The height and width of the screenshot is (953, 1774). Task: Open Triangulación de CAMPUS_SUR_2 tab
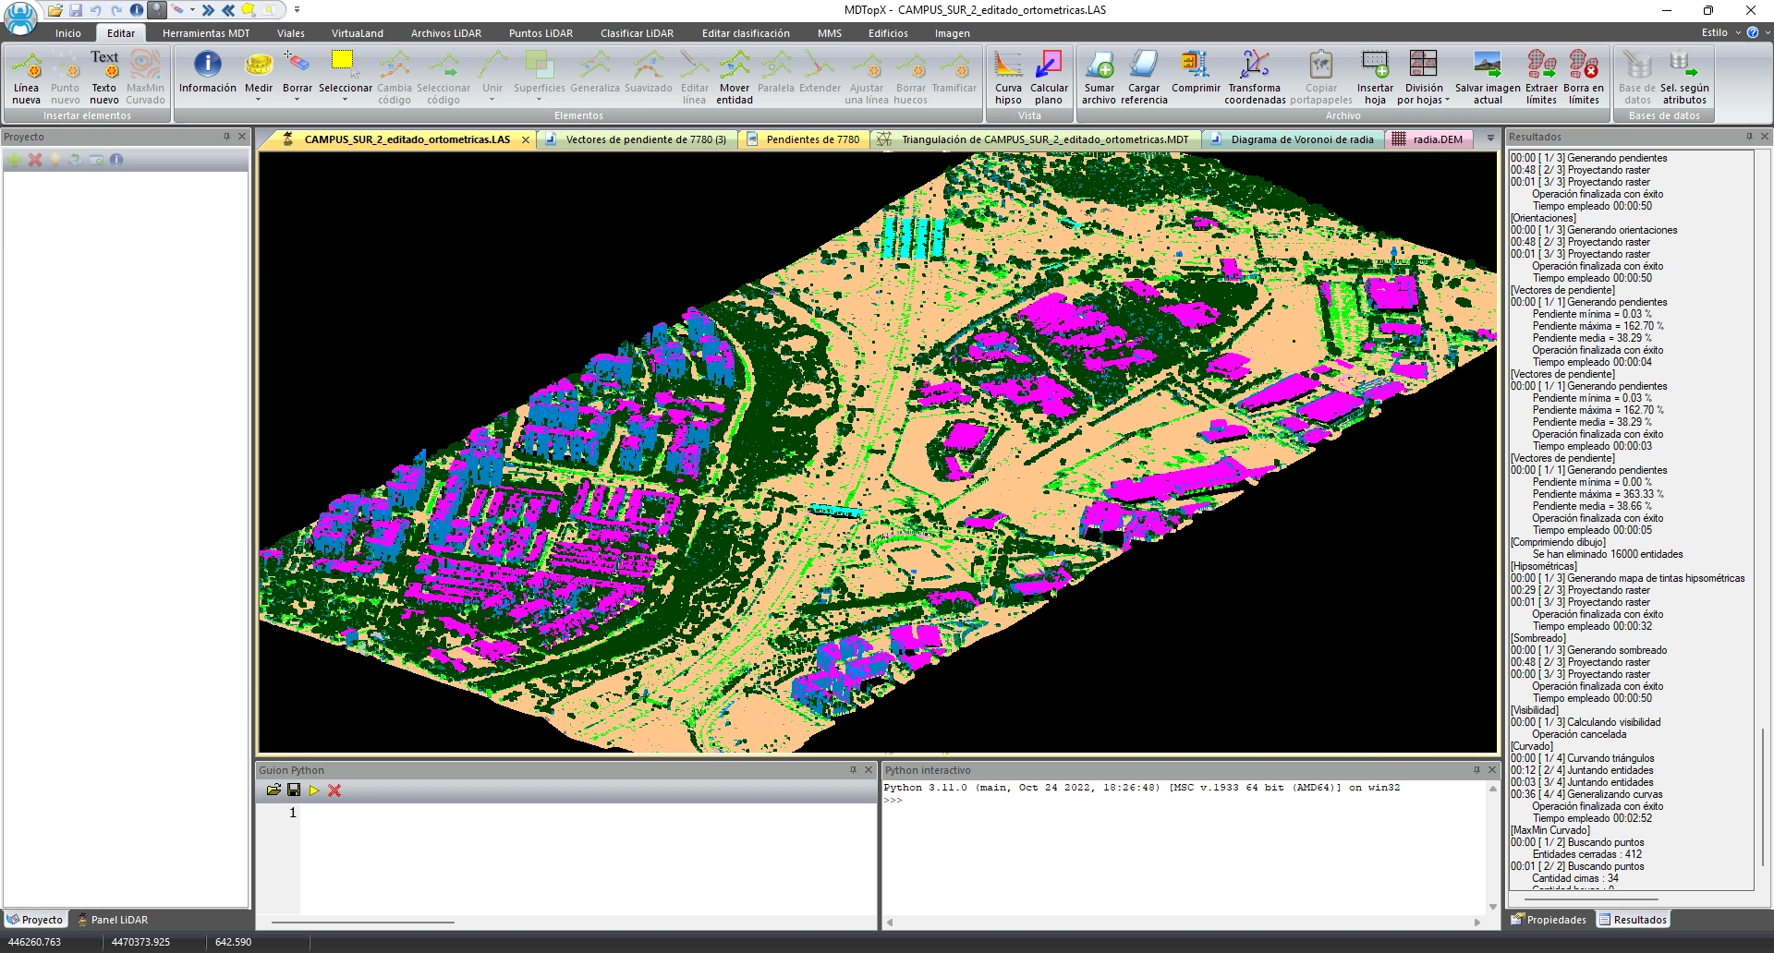pyautogui.click(x=1035, y=139)
